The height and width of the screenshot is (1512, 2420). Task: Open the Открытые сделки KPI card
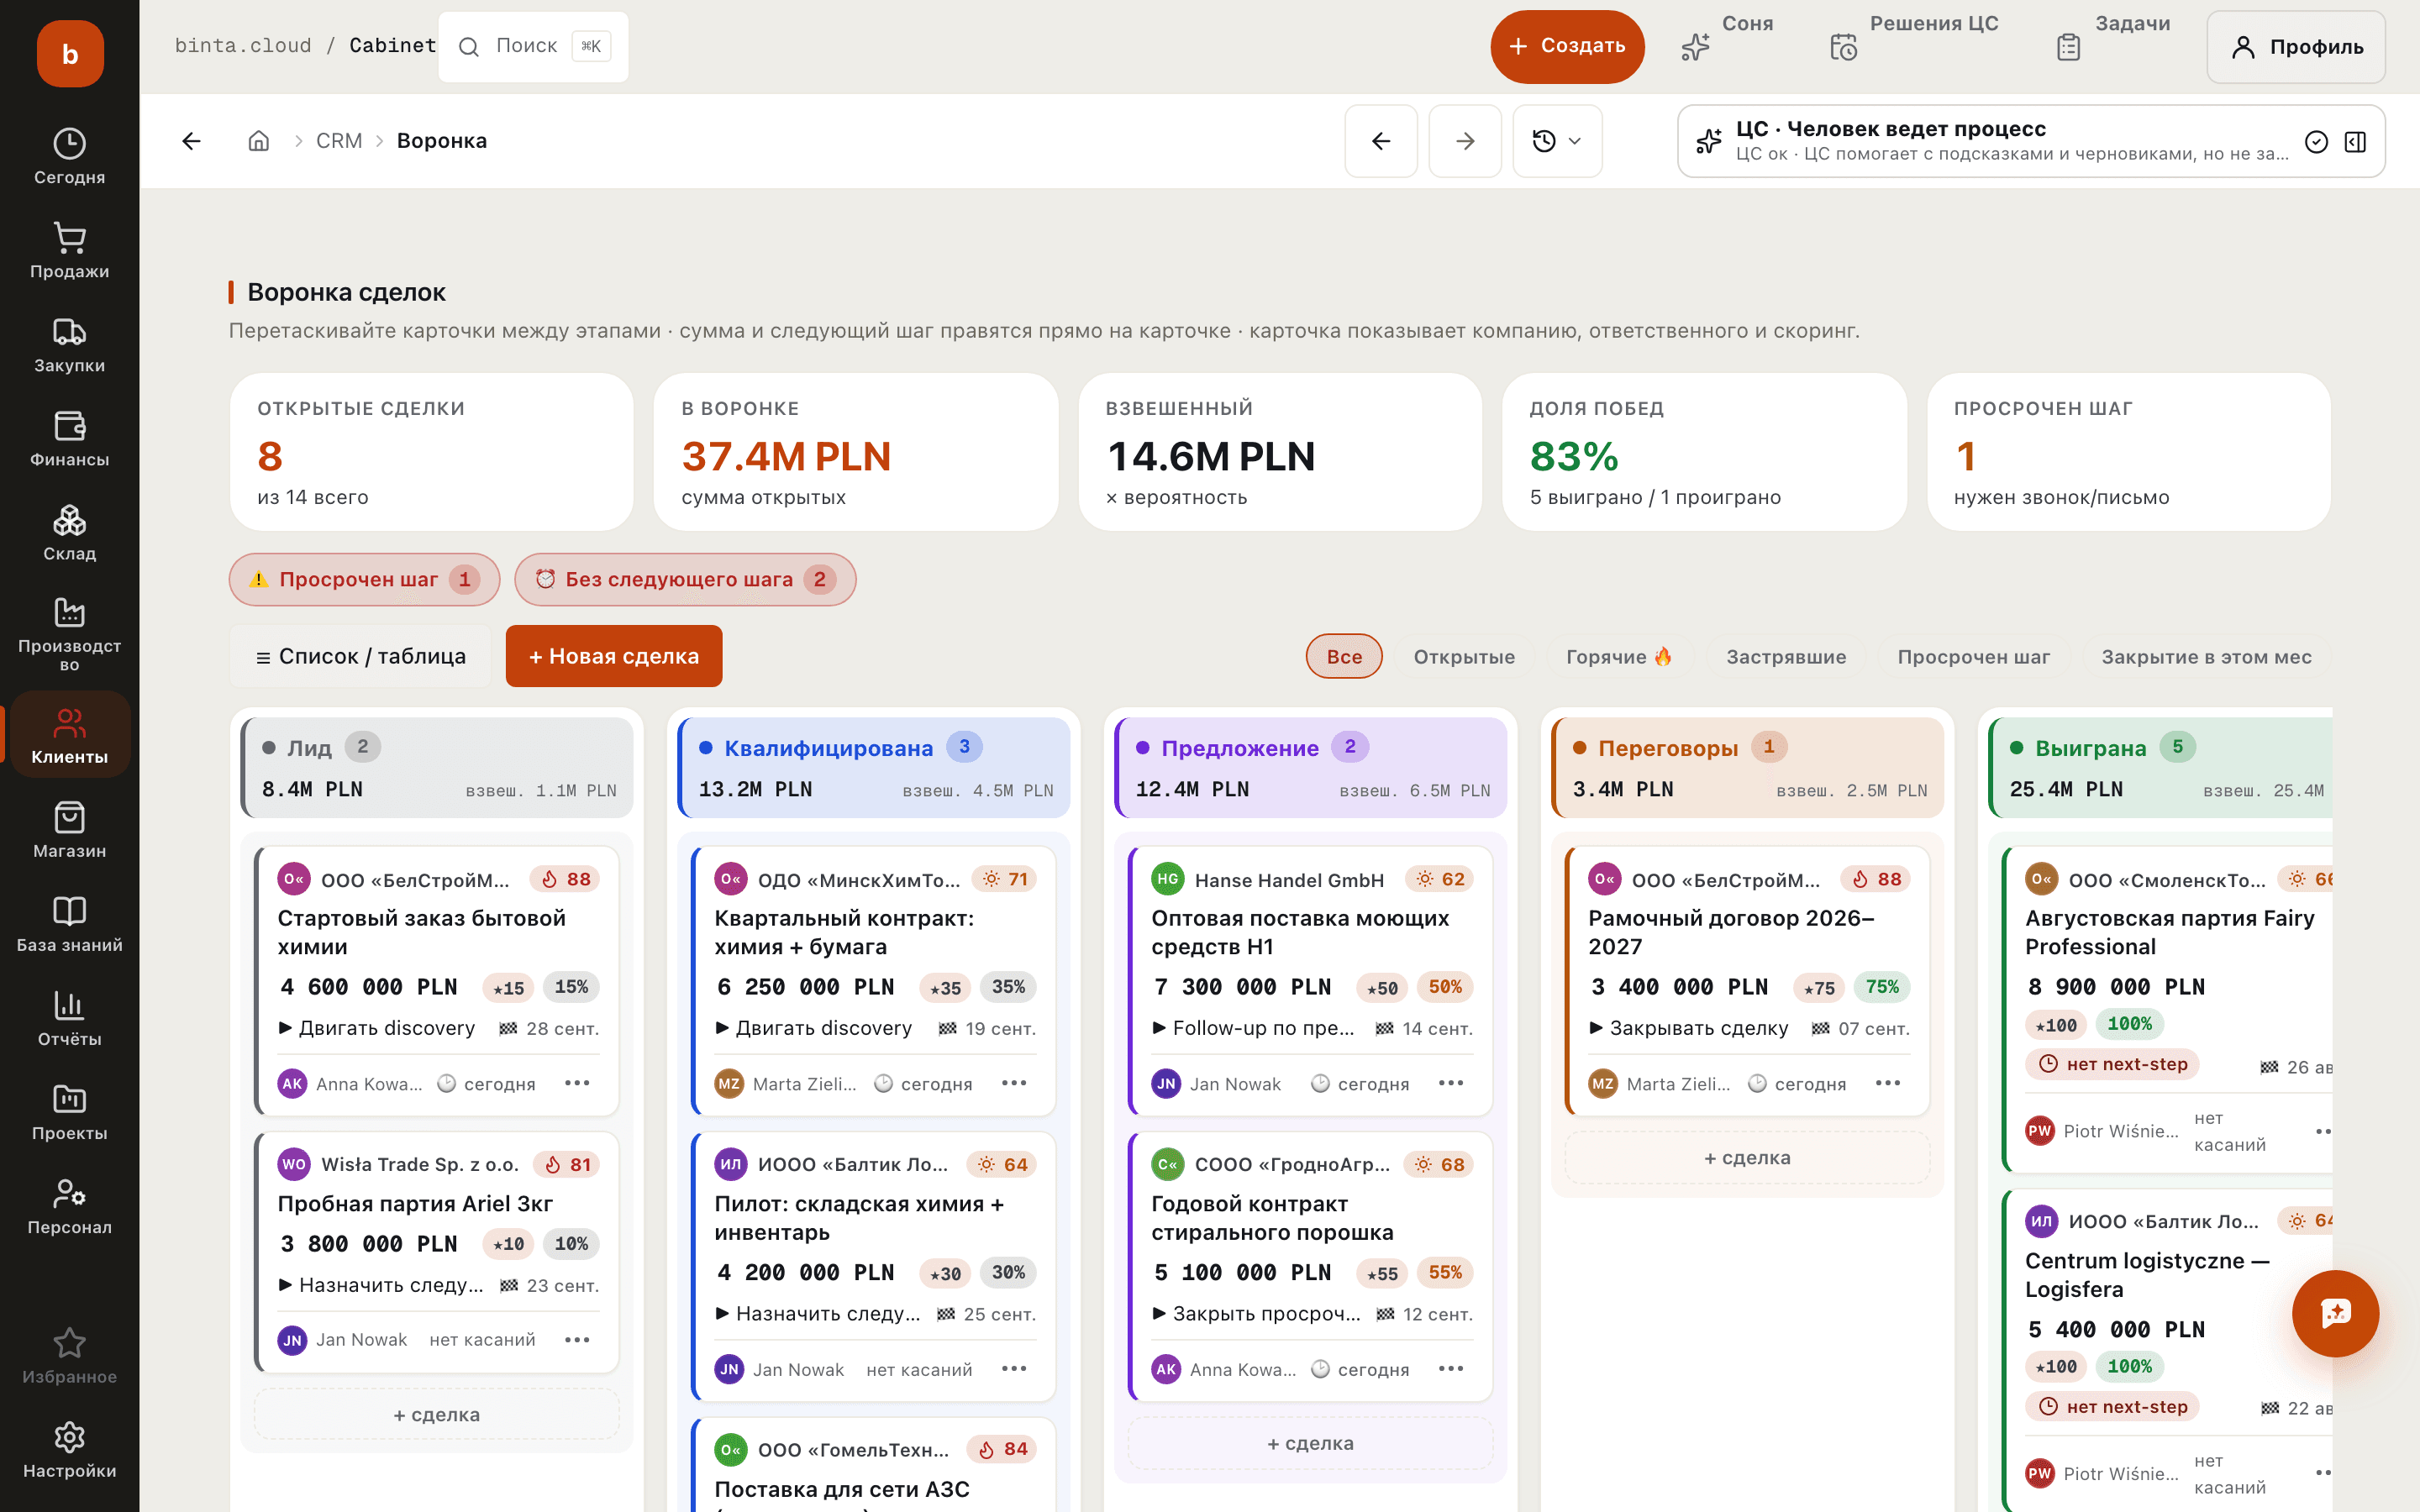432,451
